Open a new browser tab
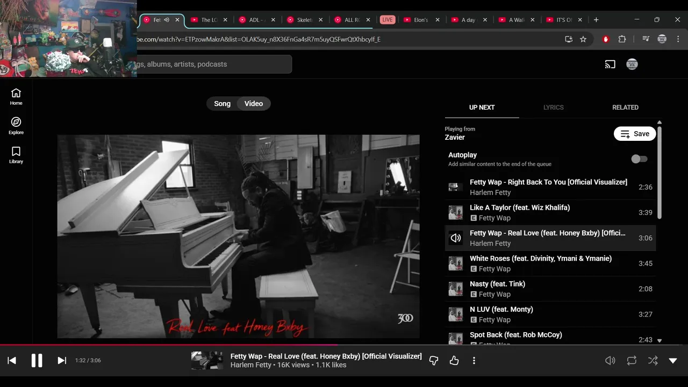Viewport: 688px width, 387px height. [x=596, y=20]
